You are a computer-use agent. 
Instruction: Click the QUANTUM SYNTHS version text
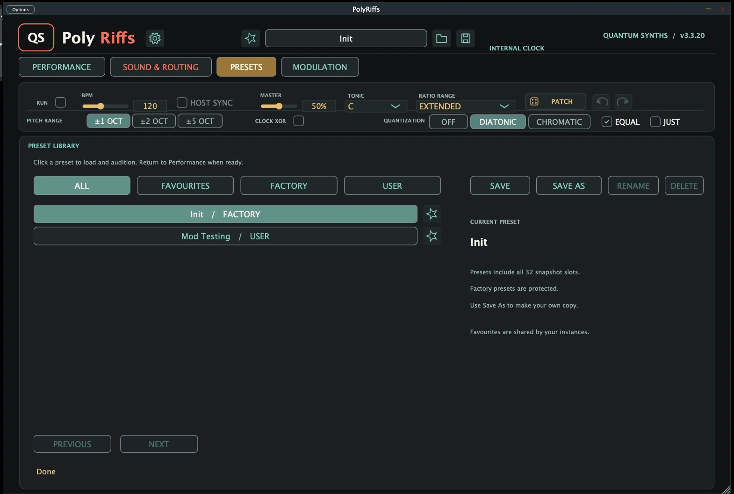click(x=654, y=36)
